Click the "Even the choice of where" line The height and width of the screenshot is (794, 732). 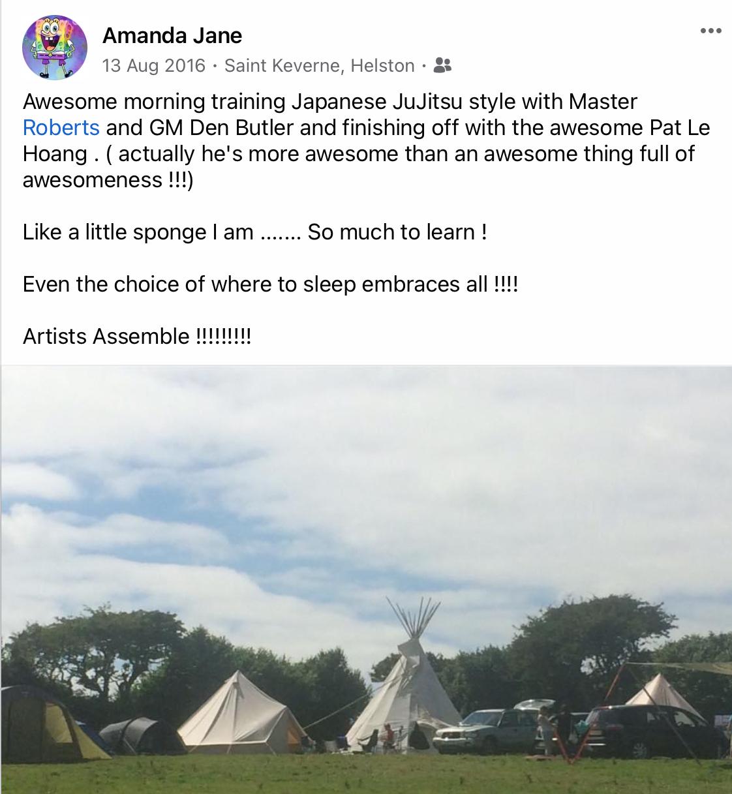click(269, 284)
